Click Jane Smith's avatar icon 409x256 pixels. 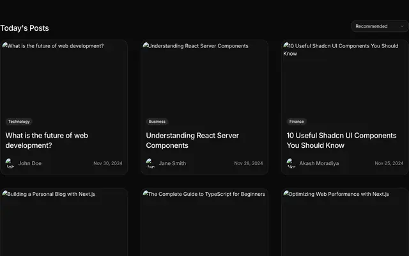[x=151, y=163]
